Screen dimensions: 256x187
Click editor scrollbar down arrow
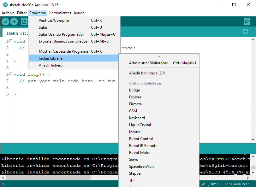253,139
